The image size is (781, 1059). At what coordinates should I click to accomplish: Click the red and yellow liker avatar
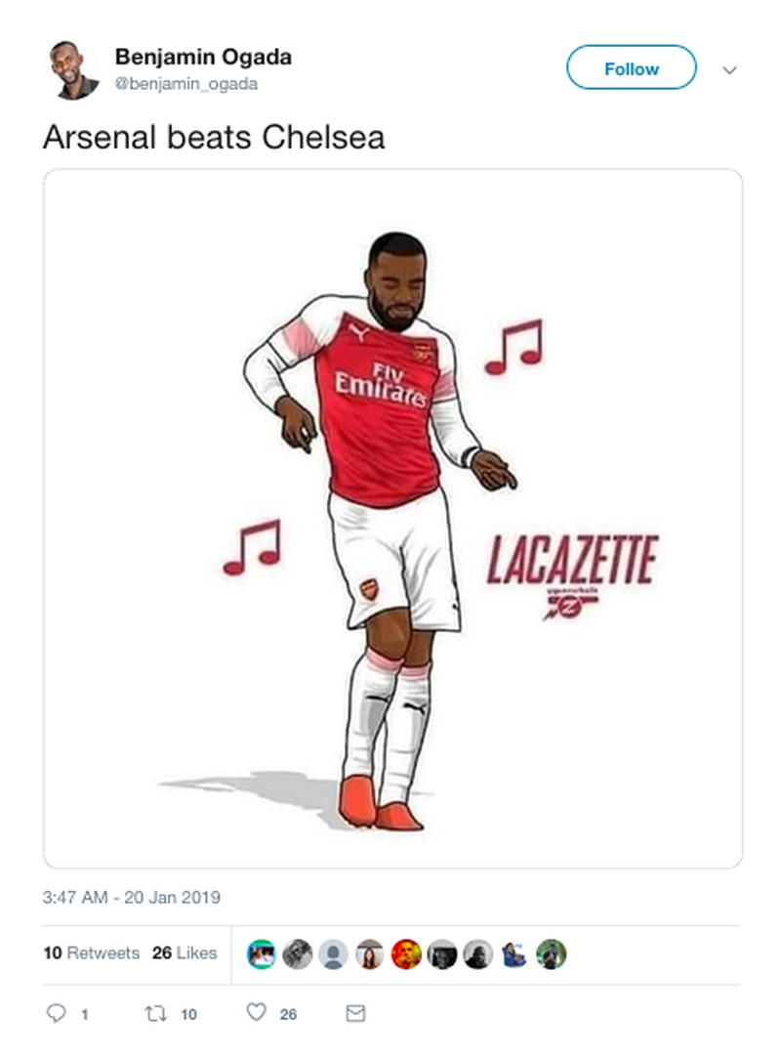(x=406, y=953)
